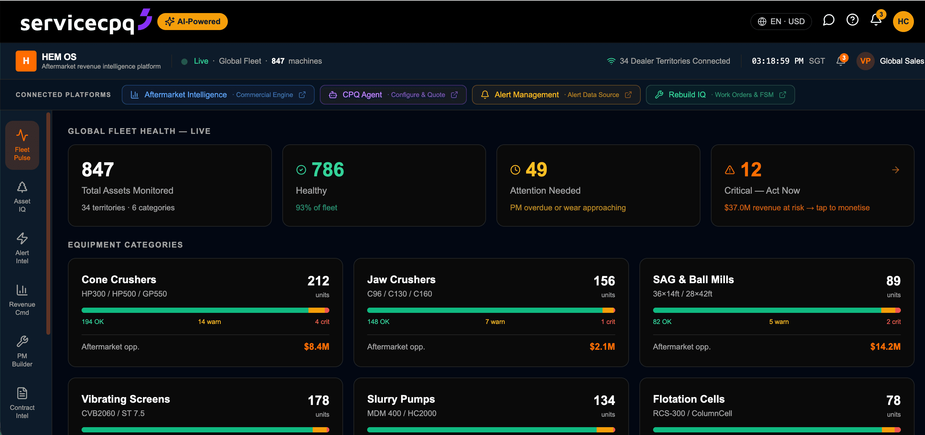Open the chat message icon in top bar

(x=828, y=20)
